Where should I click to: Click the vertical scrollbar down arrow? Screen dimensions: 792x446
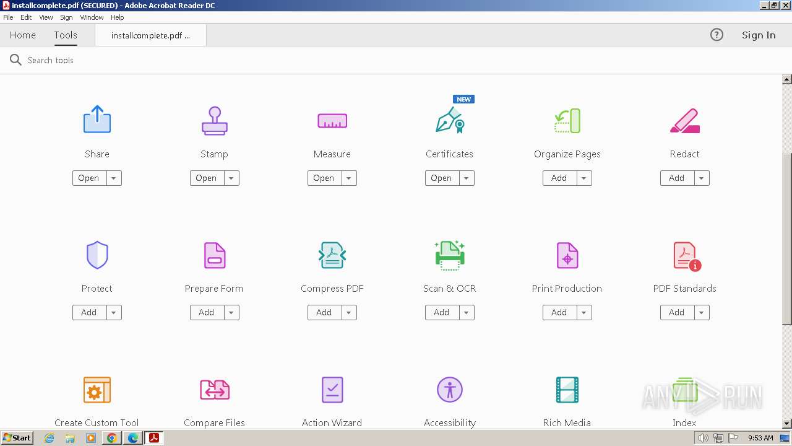tap(787, 424)
